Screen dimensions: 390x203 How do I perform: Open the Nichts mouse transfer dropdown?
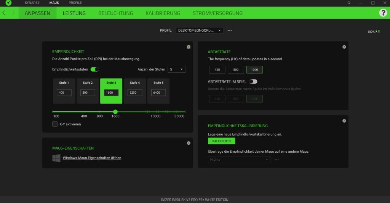239,160
